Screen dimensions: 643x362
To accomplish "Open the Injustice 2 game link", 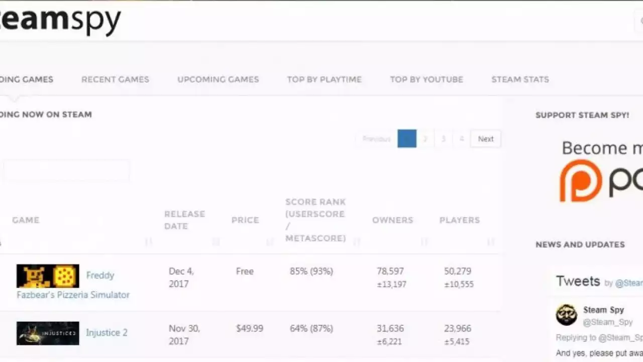I will (106, 333).
